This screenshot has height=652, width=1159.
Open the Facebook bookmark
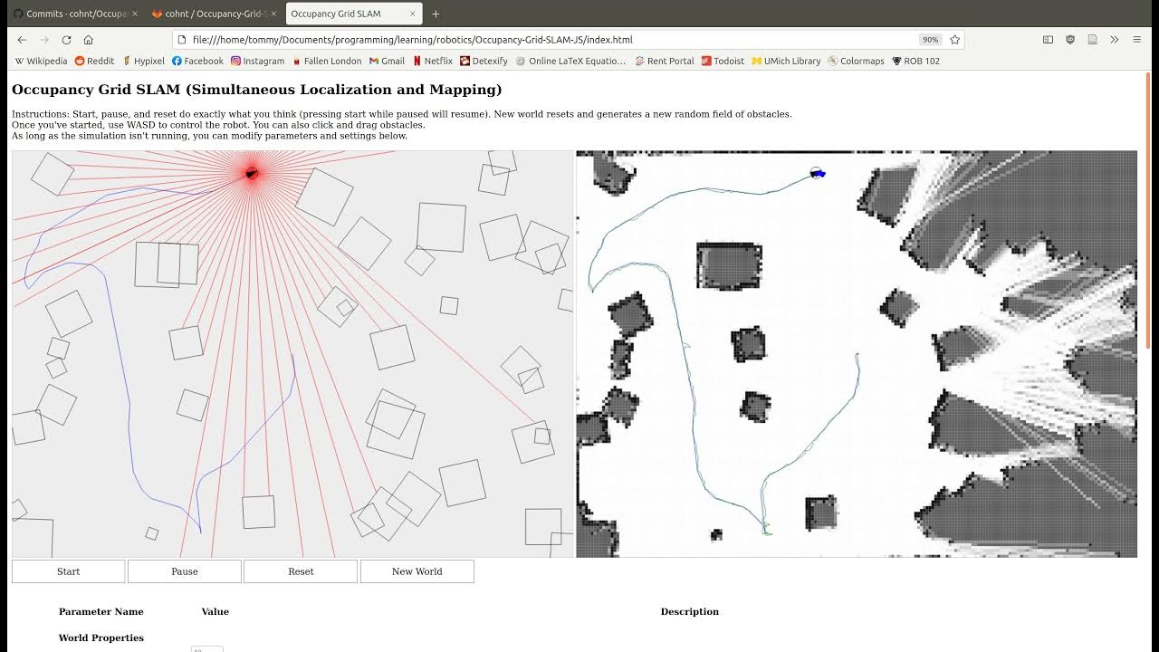click(197, 61)
